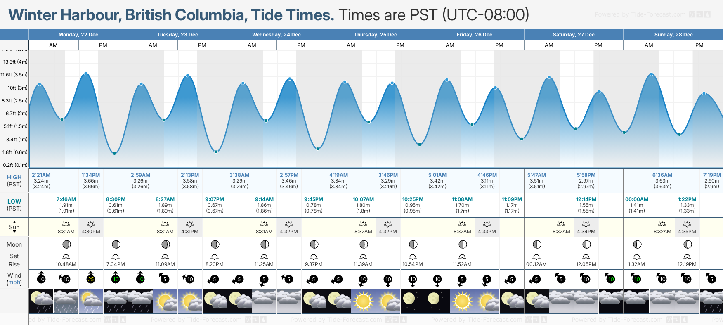This screenshot has height=325, width=723.
Task: Click the moonrise icon above 7:04PM
Action: [x=116, y=257]
